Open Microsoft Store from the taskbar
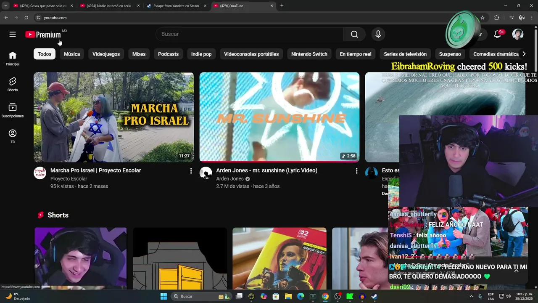This screenshot has height=303, width=538. (x=276, y=296)
